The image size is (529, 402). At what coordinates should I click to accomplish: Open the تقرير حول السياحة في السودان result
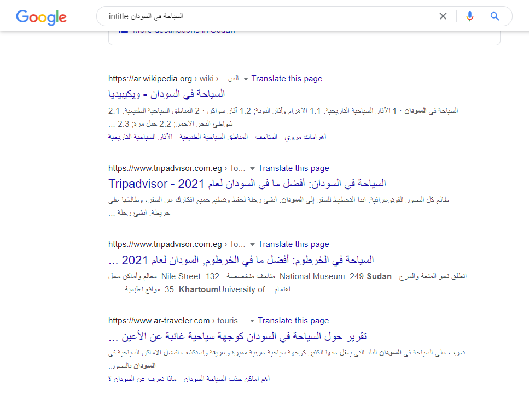pyautogui.click(x=237, y=336)
